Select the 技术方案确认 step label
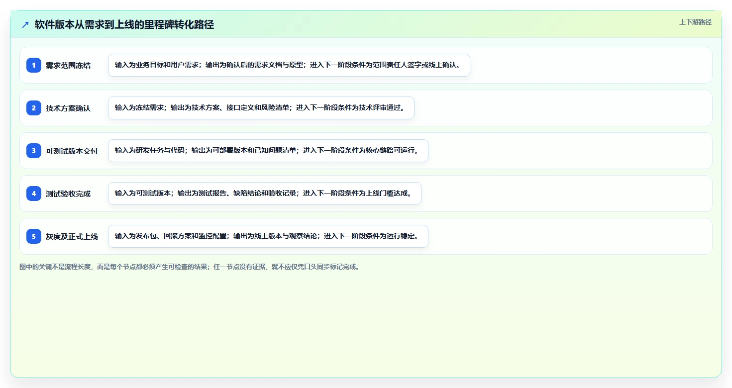The width and height of the screenshot is (732, 388). click(68, 108)
